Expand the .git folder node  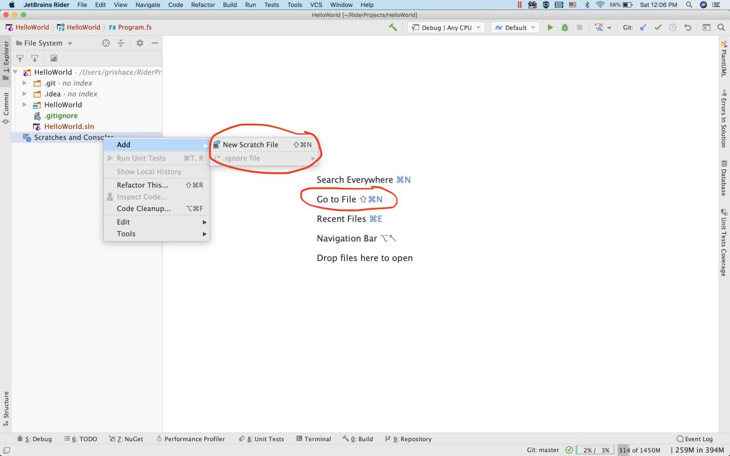click(25, 83)
